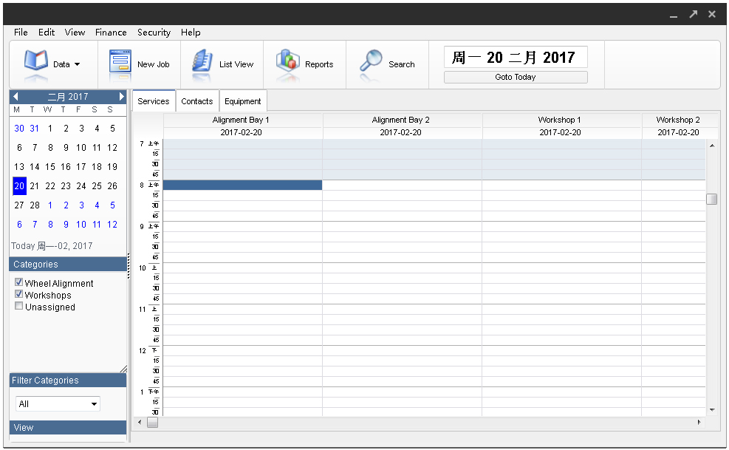This screenshot has height=450, width=729.
Task: Click the Goto Today button
Action: click(x=515, y=77)
